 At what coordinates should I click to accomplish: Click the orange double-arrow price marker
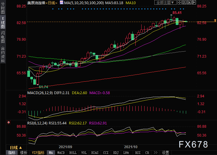(215, 20)
